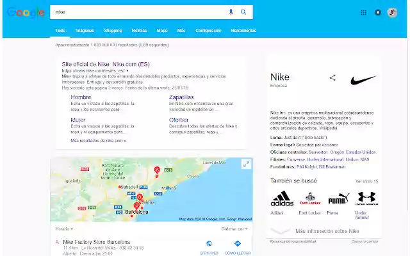Screen dimensions: 410x256
Task: Open Nike Factory Store website globe icon
Action: pos(209,243)
